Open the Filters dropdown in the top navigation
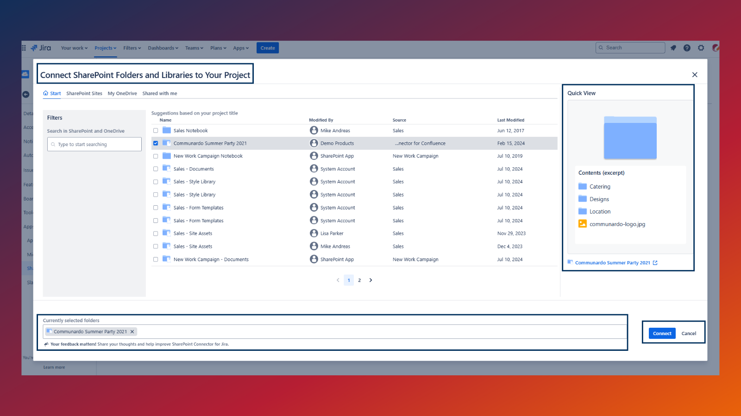The width and height of the screenshot is (741, 416). point(132,48)
